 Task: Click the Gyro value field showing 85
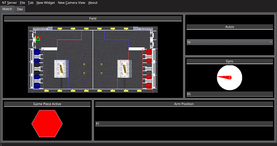[x=230, y=94]
